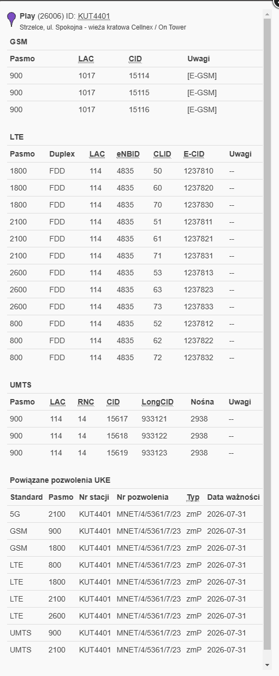Close the station info popup
Screen dimensions: 279x676
click(276, 3)
